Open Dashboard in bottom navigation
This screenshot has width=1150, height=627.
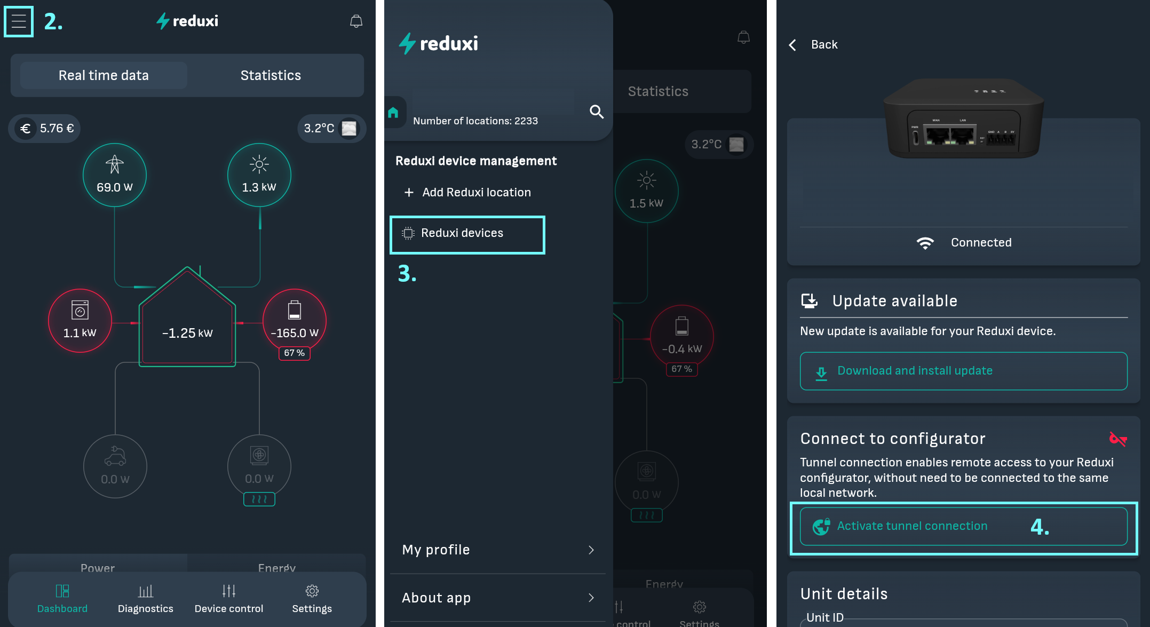coord(62,599)
